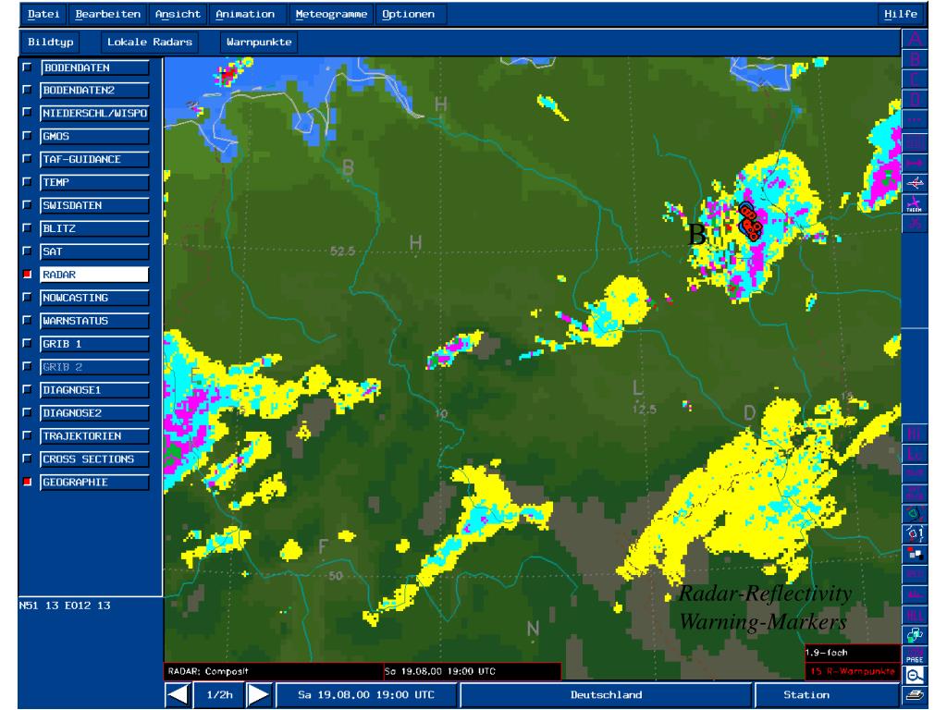The image size is (947, 710).
Task: Open the Datei menu
Action: point(43,14)
